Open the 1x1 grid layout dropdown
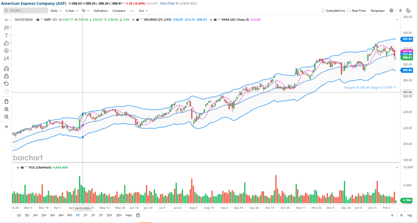The width and height of the screenshot is (418, 223). click(142, 11)
